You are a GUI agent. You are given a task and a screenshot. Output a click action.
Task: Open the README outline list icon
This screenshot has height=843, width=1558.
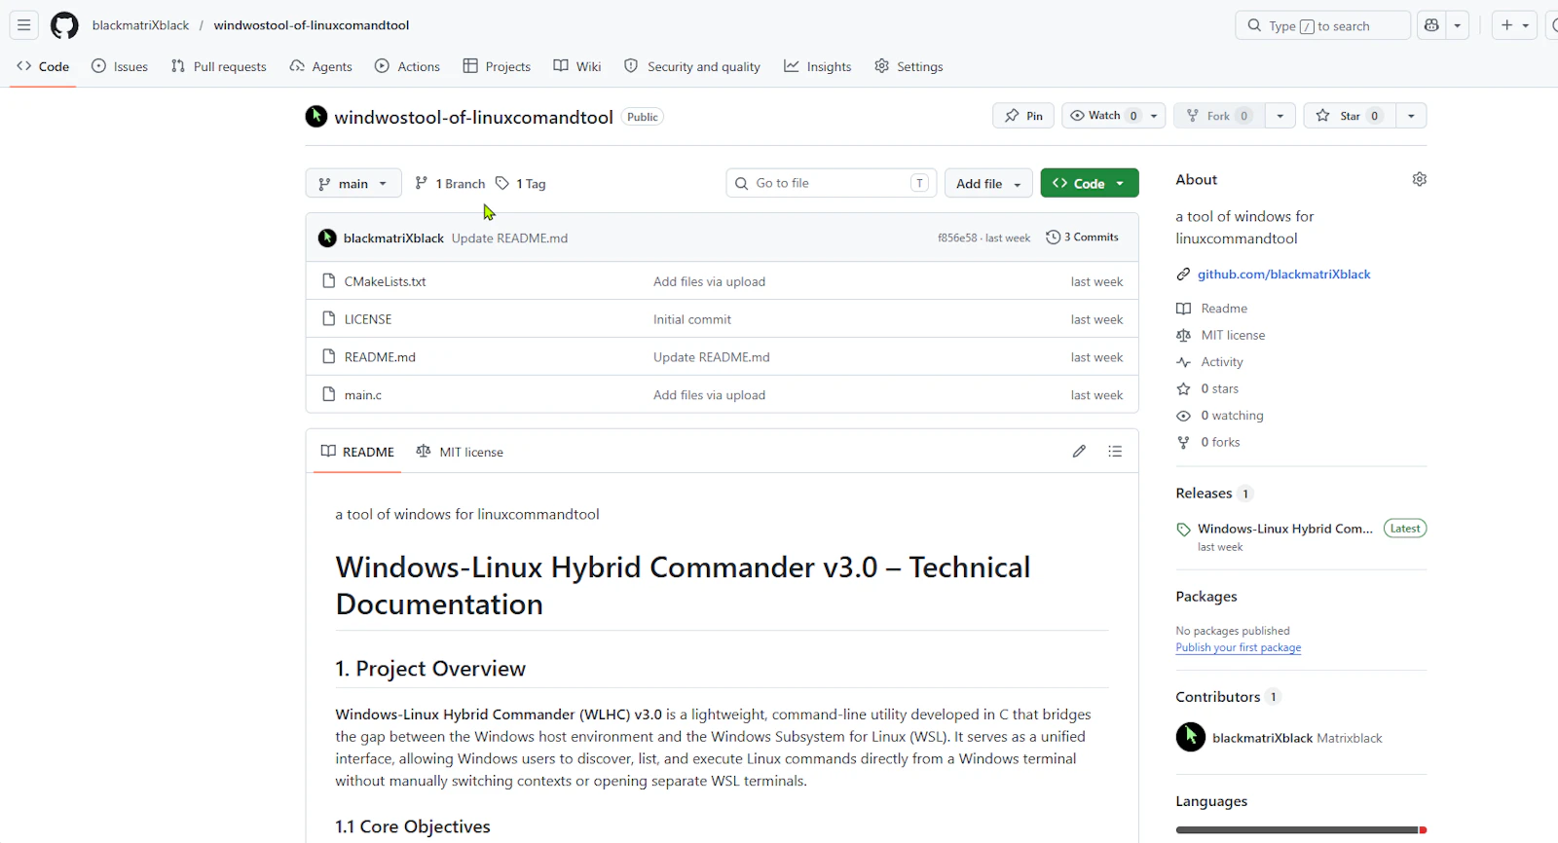click(1115, 452)
